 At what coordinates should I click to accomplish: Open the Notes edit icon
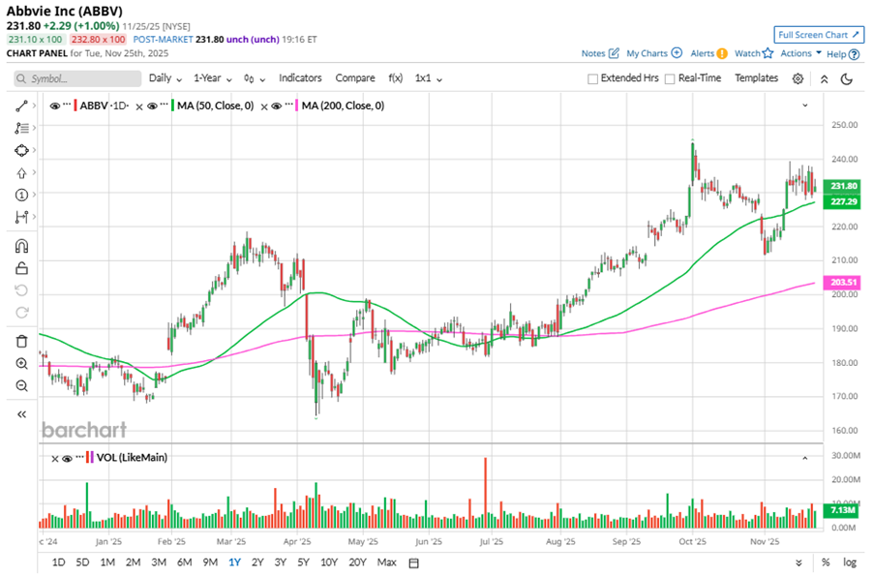point(614,53)
